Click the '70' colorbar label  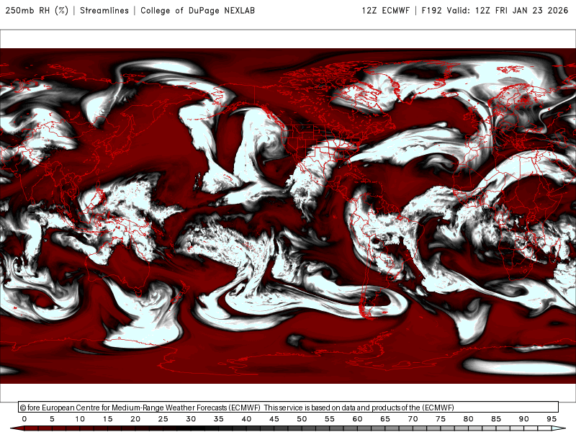point(413,419)
